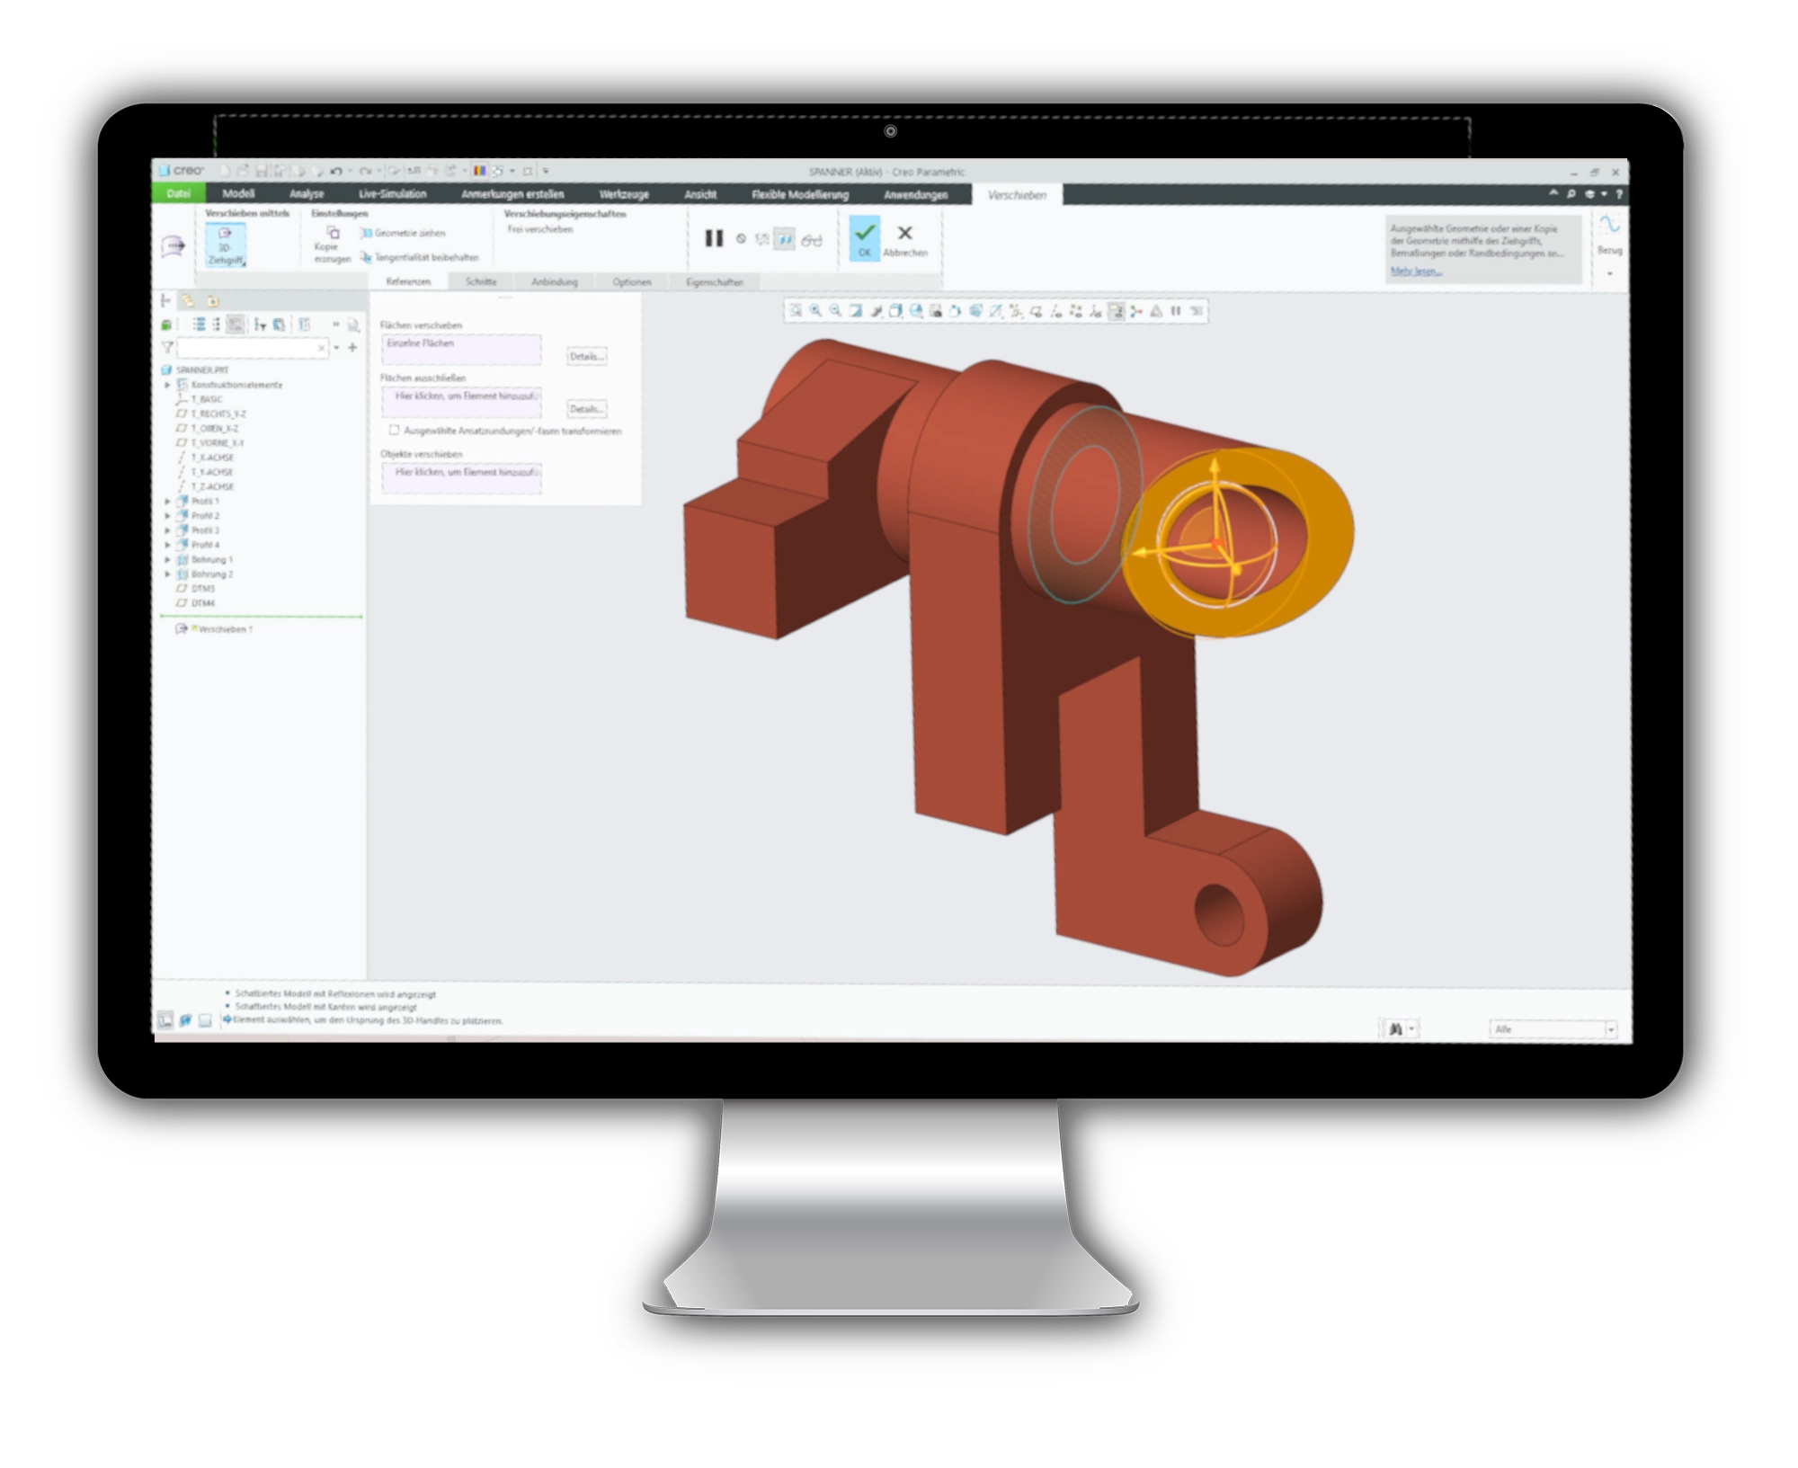Open quick access toolbar customize arrow
Viewport: 1798px width, 1468px height.
click(546, 171)
